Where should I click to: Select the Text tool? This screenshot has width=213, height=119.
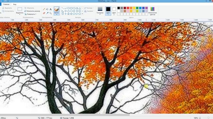(50, 9)
